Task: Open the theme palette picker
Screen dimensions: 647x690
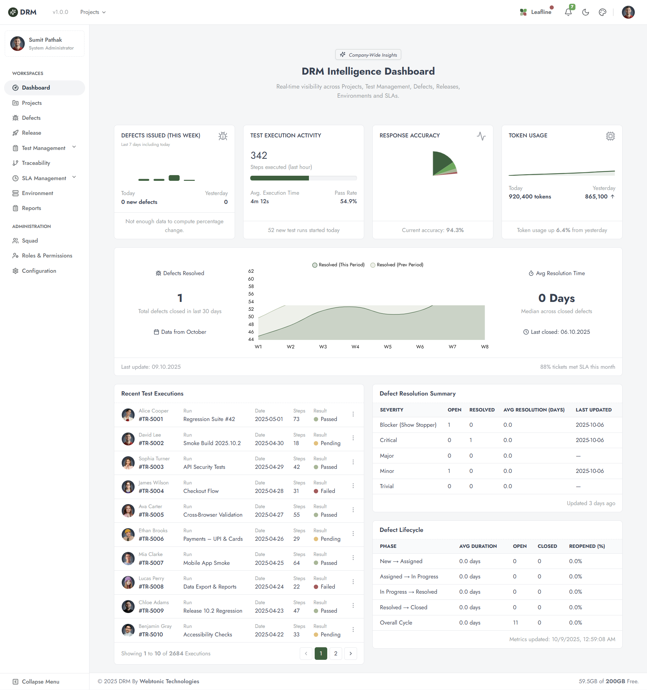Action: tap(603, 12)
